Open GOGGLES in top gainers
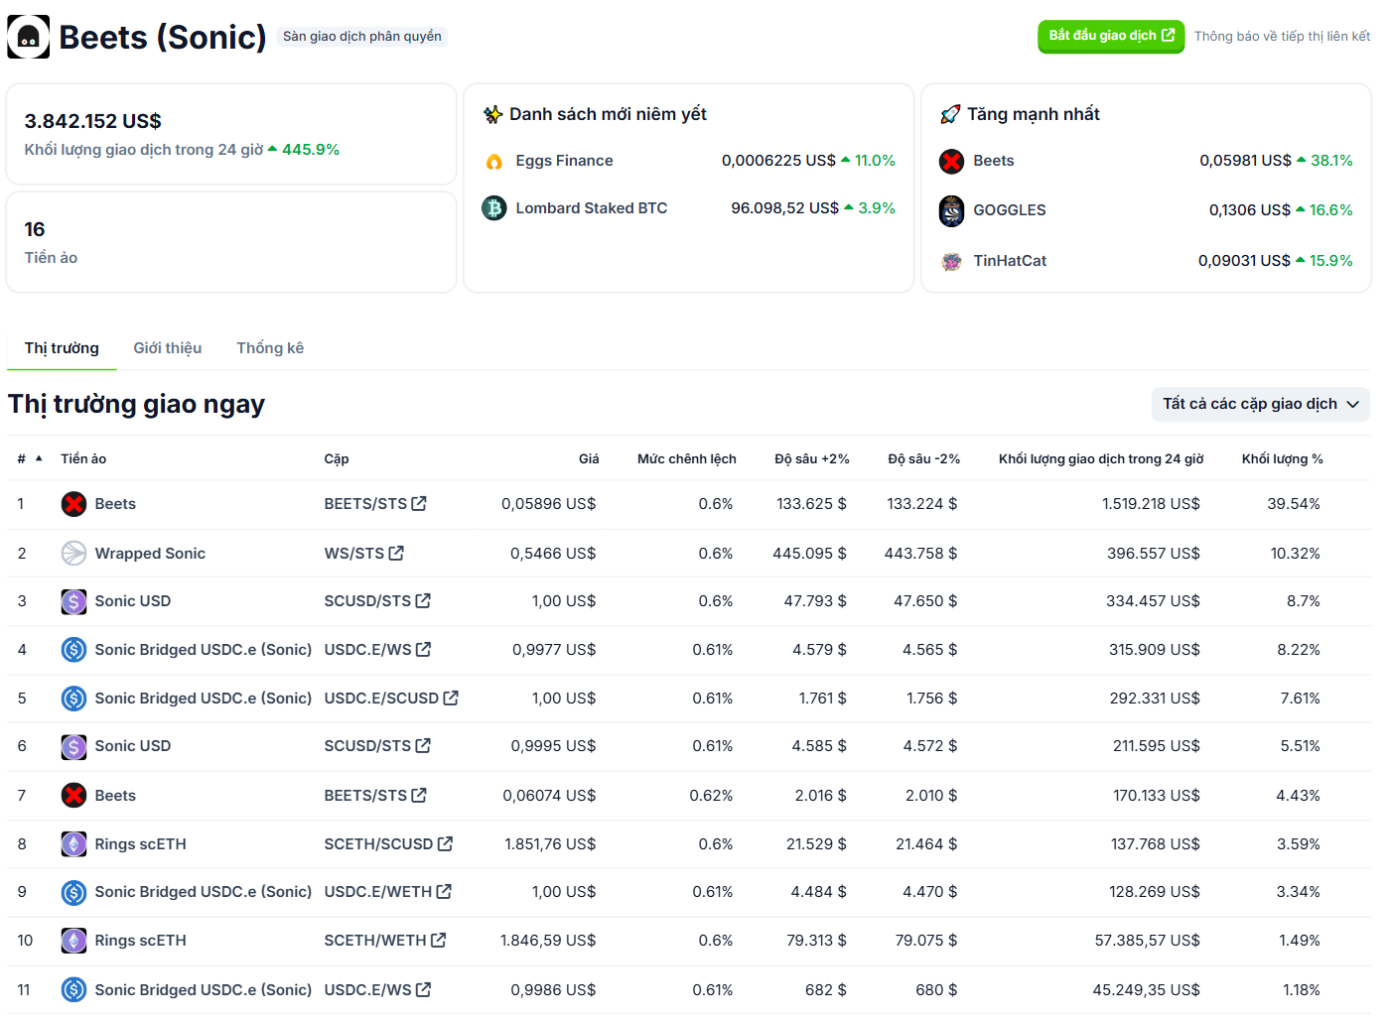This screenshot has width=1391, height=1021. 1010,210
